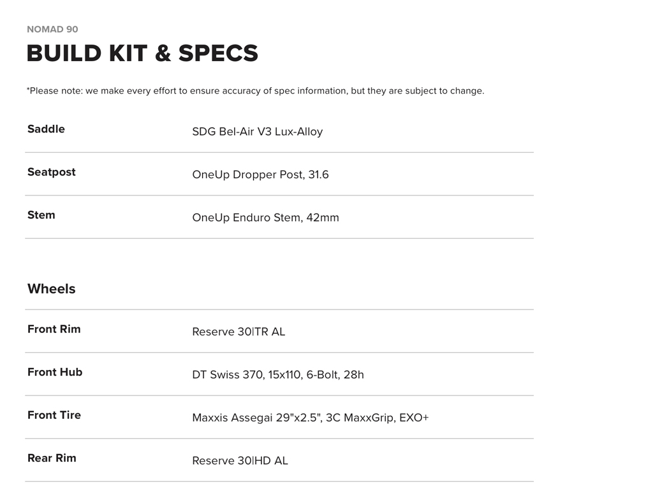Click the Saddle spec label

(x=46, y=129)
